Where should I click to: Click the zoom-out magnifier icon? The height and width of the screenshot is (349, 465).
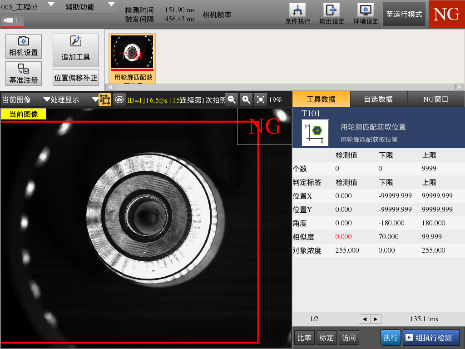point(232,99)
